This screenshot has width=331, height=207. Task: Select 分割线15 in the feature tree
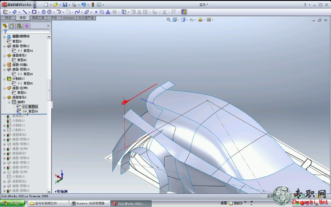(18, 177)
